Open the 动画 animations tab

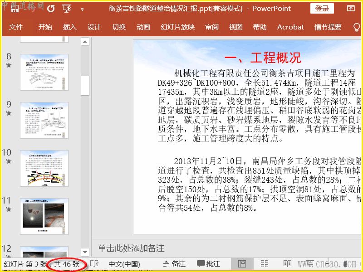coord(143,27)
